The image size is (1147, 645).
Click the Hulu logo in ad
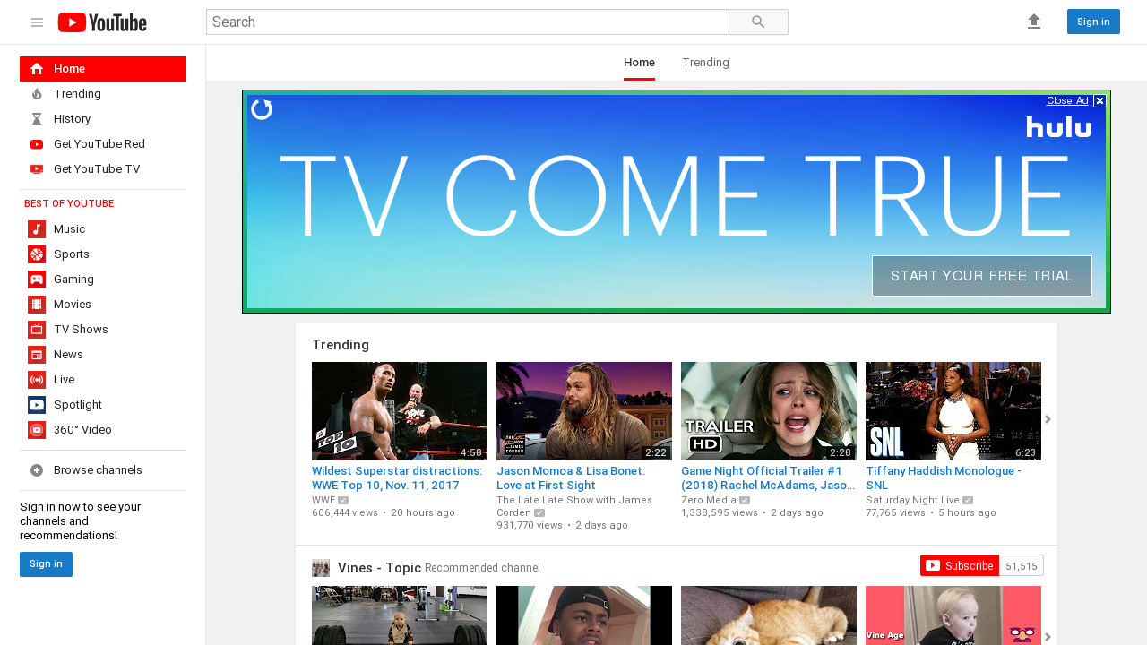pyautogui.click(x=1059, y=127)
